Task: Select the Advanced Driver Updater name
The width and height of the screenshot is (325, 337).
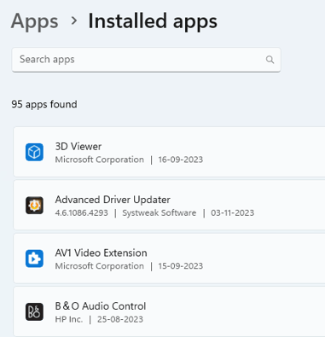Action: (113, 200)
